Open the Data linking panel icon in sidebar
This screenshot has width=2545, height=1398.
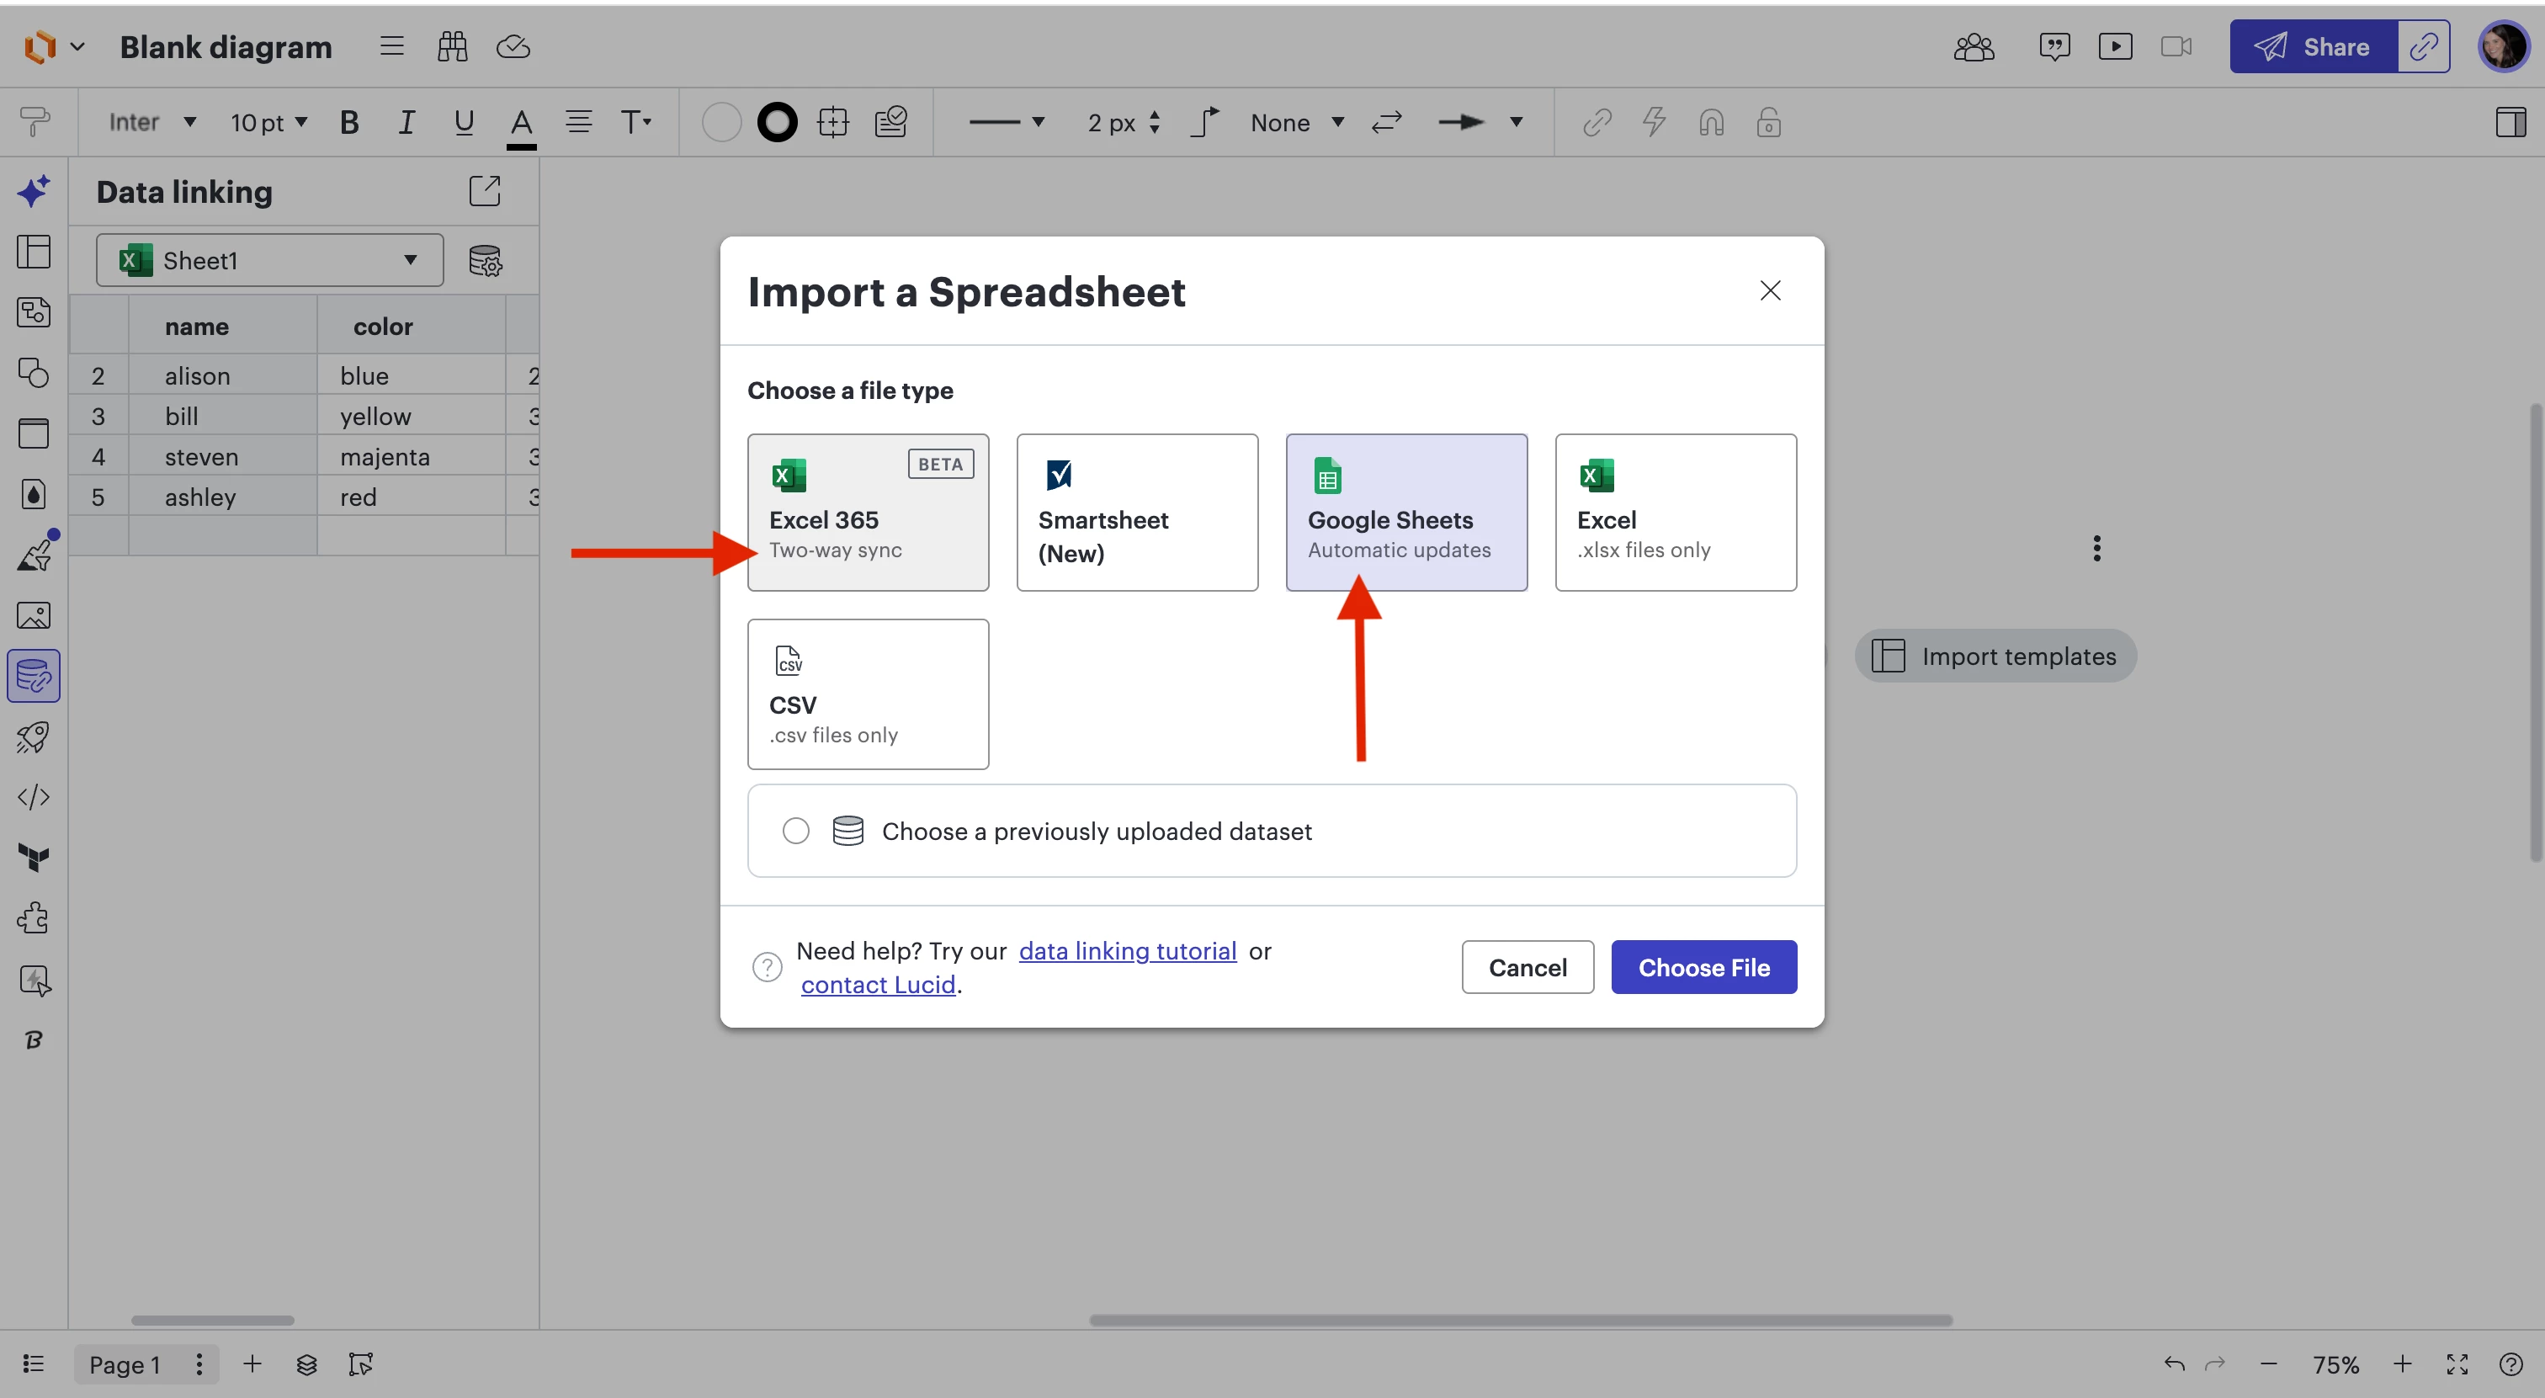coord(34,676)
